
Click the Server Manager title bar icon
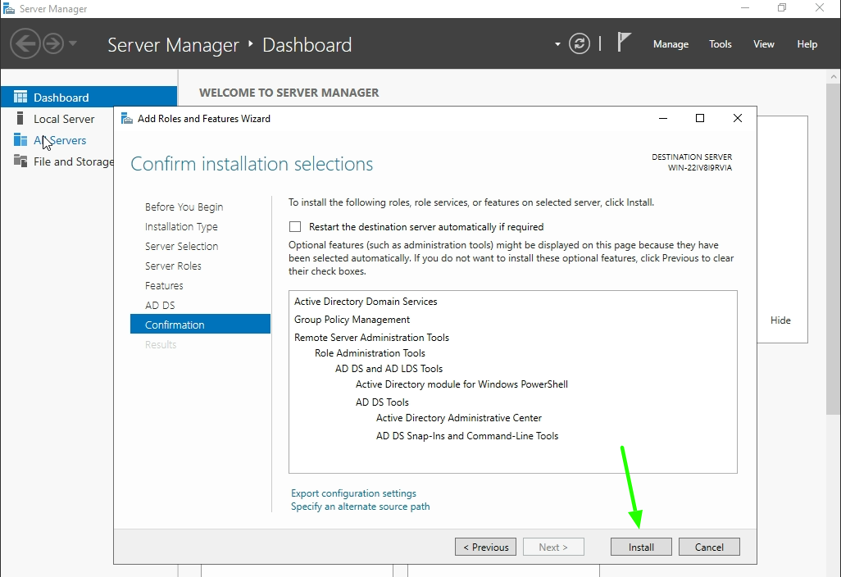(x=11, y=8)
